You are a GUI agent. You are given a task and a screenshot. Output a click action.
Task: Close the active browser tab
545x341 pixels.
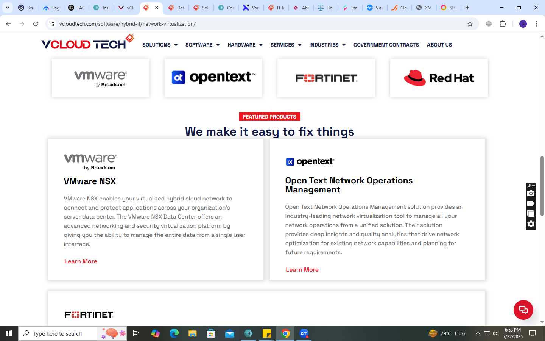(157, 8)
